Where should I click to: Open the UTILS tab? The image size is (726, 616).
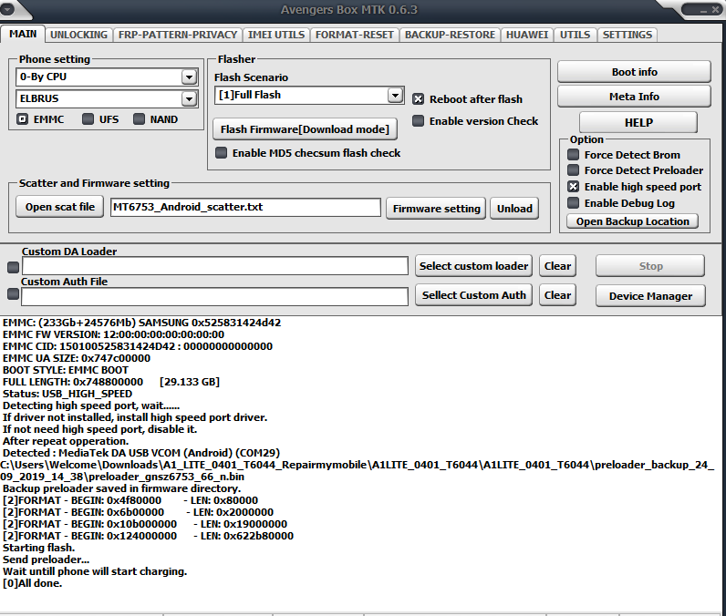click(576, 35)
